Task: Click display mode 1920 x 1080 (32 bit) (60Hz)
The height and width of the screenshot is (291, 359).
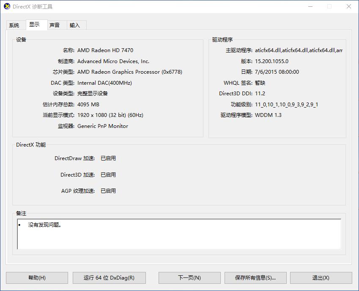Action: pos(110,115)
